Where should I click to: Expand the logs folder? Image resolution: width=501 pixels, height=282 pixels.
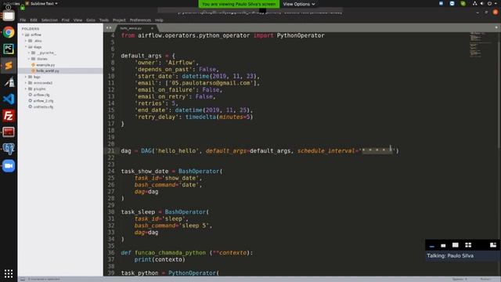[26, 77]
